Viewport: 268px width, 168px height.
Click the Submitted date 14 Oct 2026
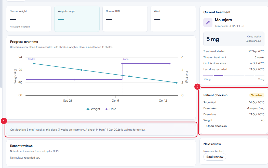tap(257, 102)
